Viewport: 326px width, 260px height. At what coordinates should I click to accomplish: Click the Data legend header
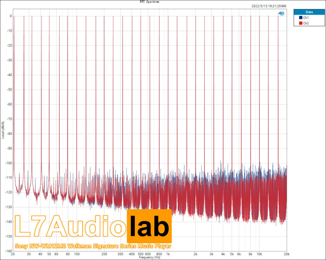coord(309,12)
